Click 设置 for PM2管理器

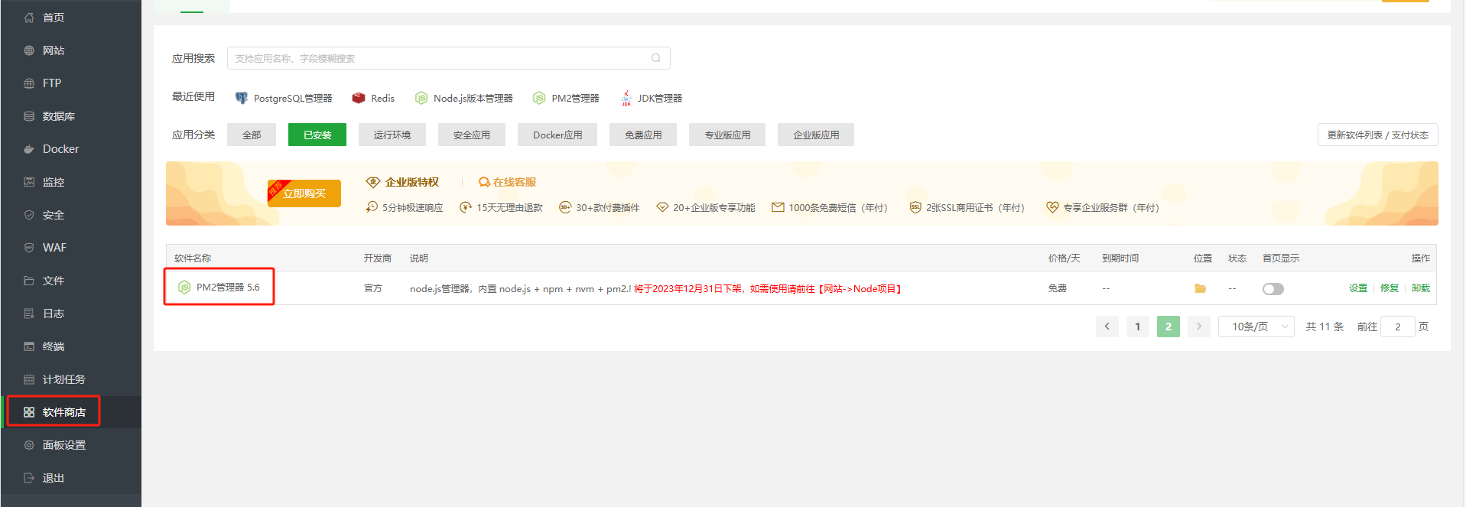tap(1358, 288)
